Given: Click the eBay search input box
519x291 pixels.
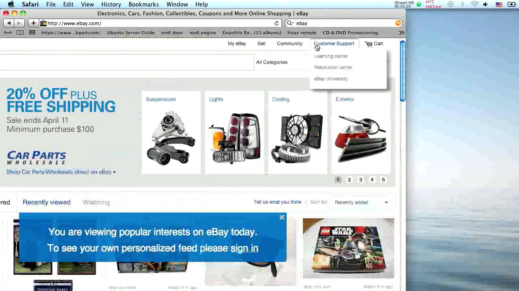Looking at the screenshot, I should [127, 62].
